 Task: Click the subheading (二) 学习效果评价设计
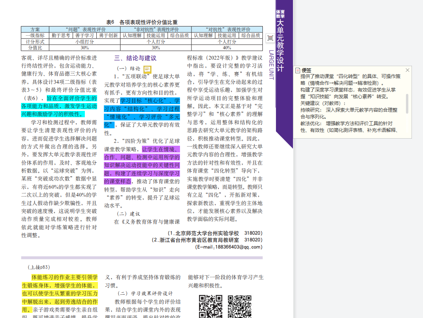tap(145, 293)
